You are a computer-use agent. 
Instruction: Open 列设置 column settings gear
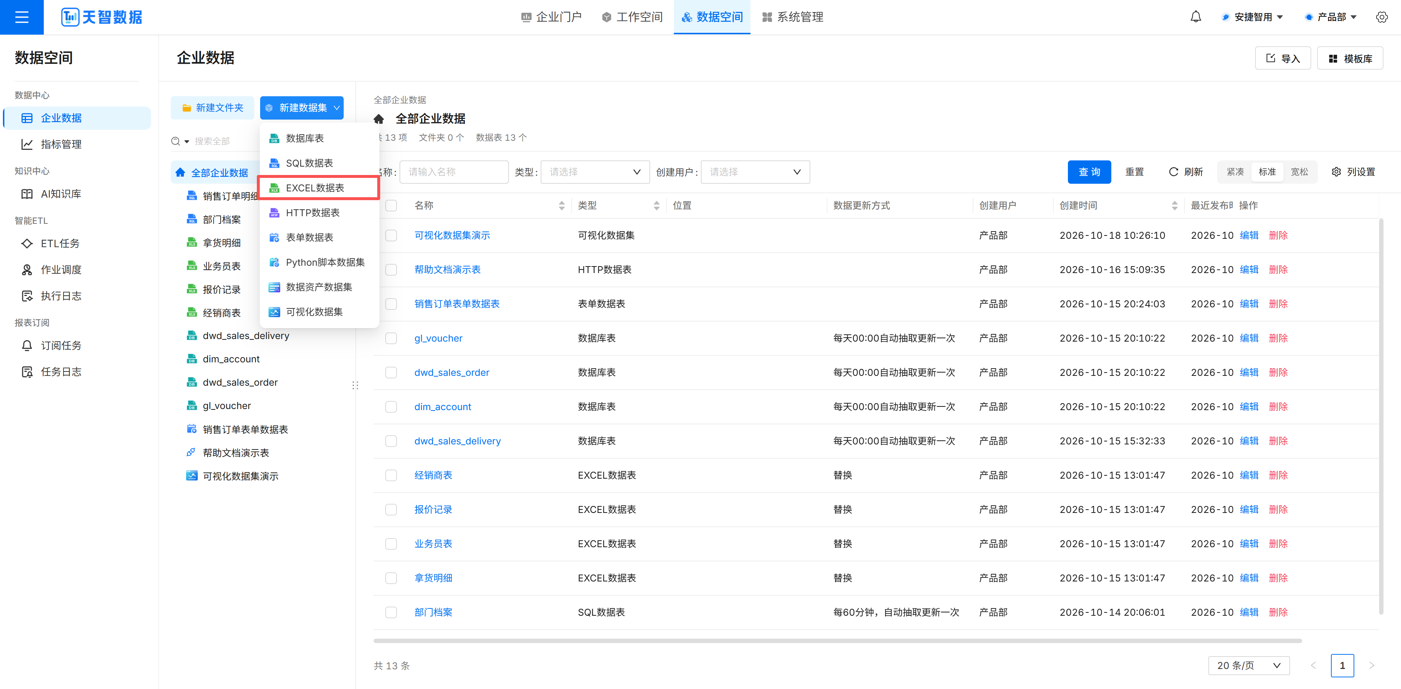tap(1336, 172)
